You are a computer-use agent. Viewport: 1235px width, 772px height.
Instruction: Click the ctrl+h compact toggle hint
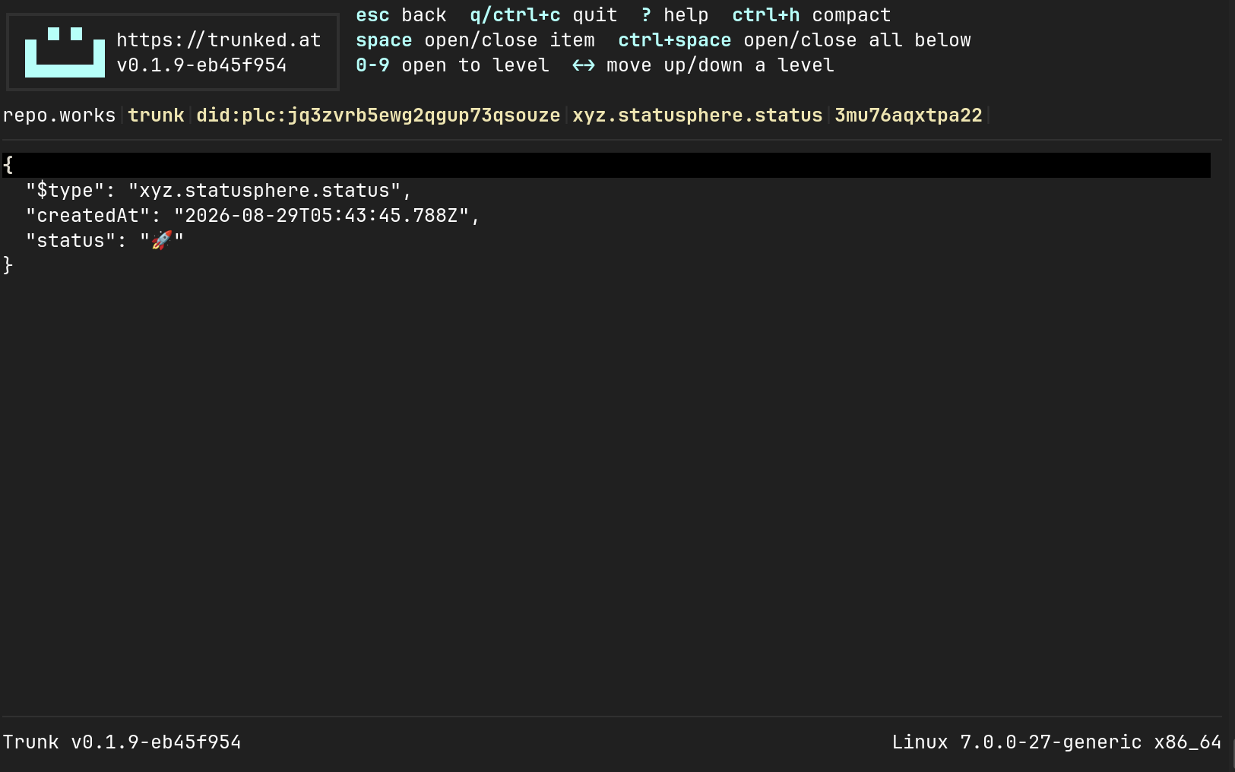pos(811,15)
